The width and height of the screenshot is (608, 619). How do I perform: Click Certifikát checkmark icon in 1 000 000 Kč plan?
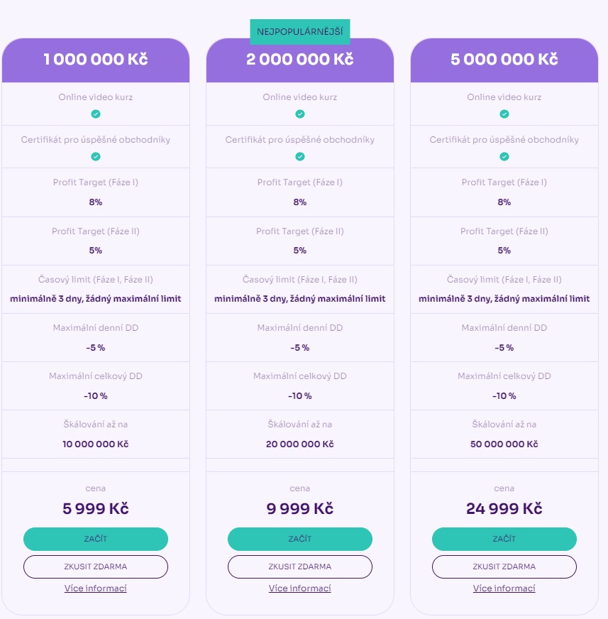tap(96, 157)
